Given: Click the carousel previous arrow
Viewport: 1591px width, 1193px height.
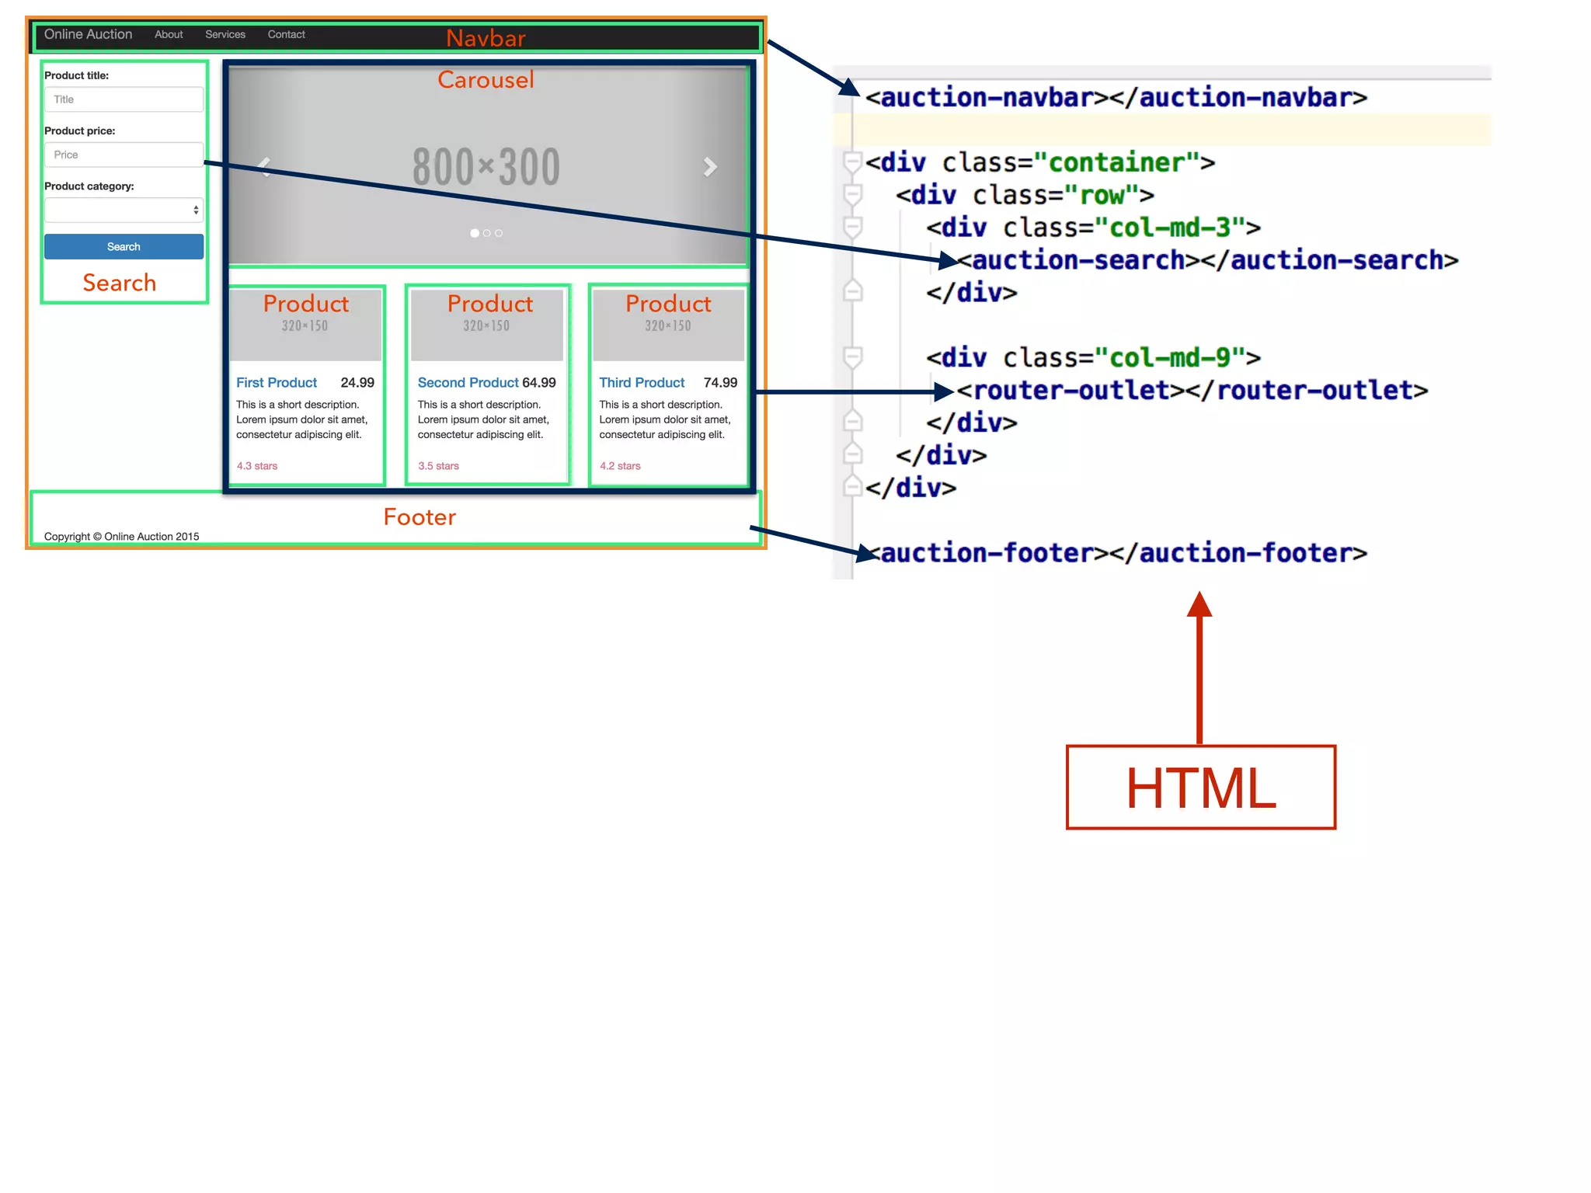Looking at the screenshot, I should coord(265,167).
